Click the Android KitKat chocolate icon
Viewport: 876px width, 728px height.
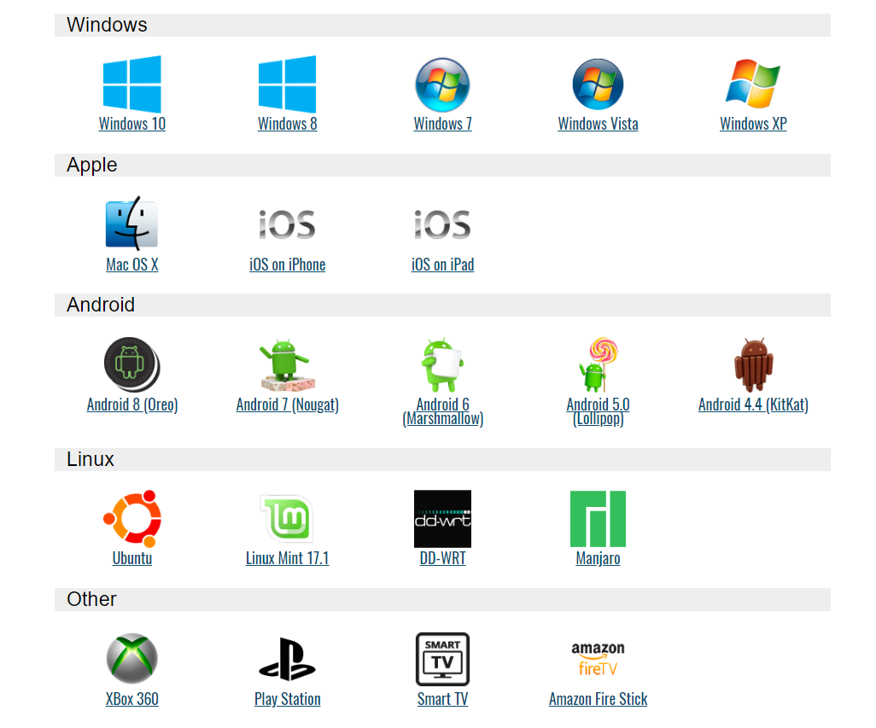753,364
